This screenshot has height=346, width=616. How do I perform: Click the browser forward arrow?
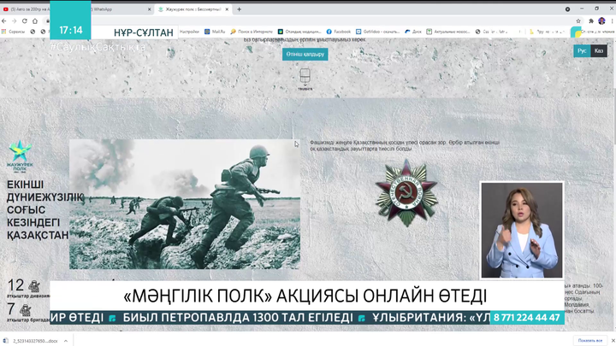15,21
